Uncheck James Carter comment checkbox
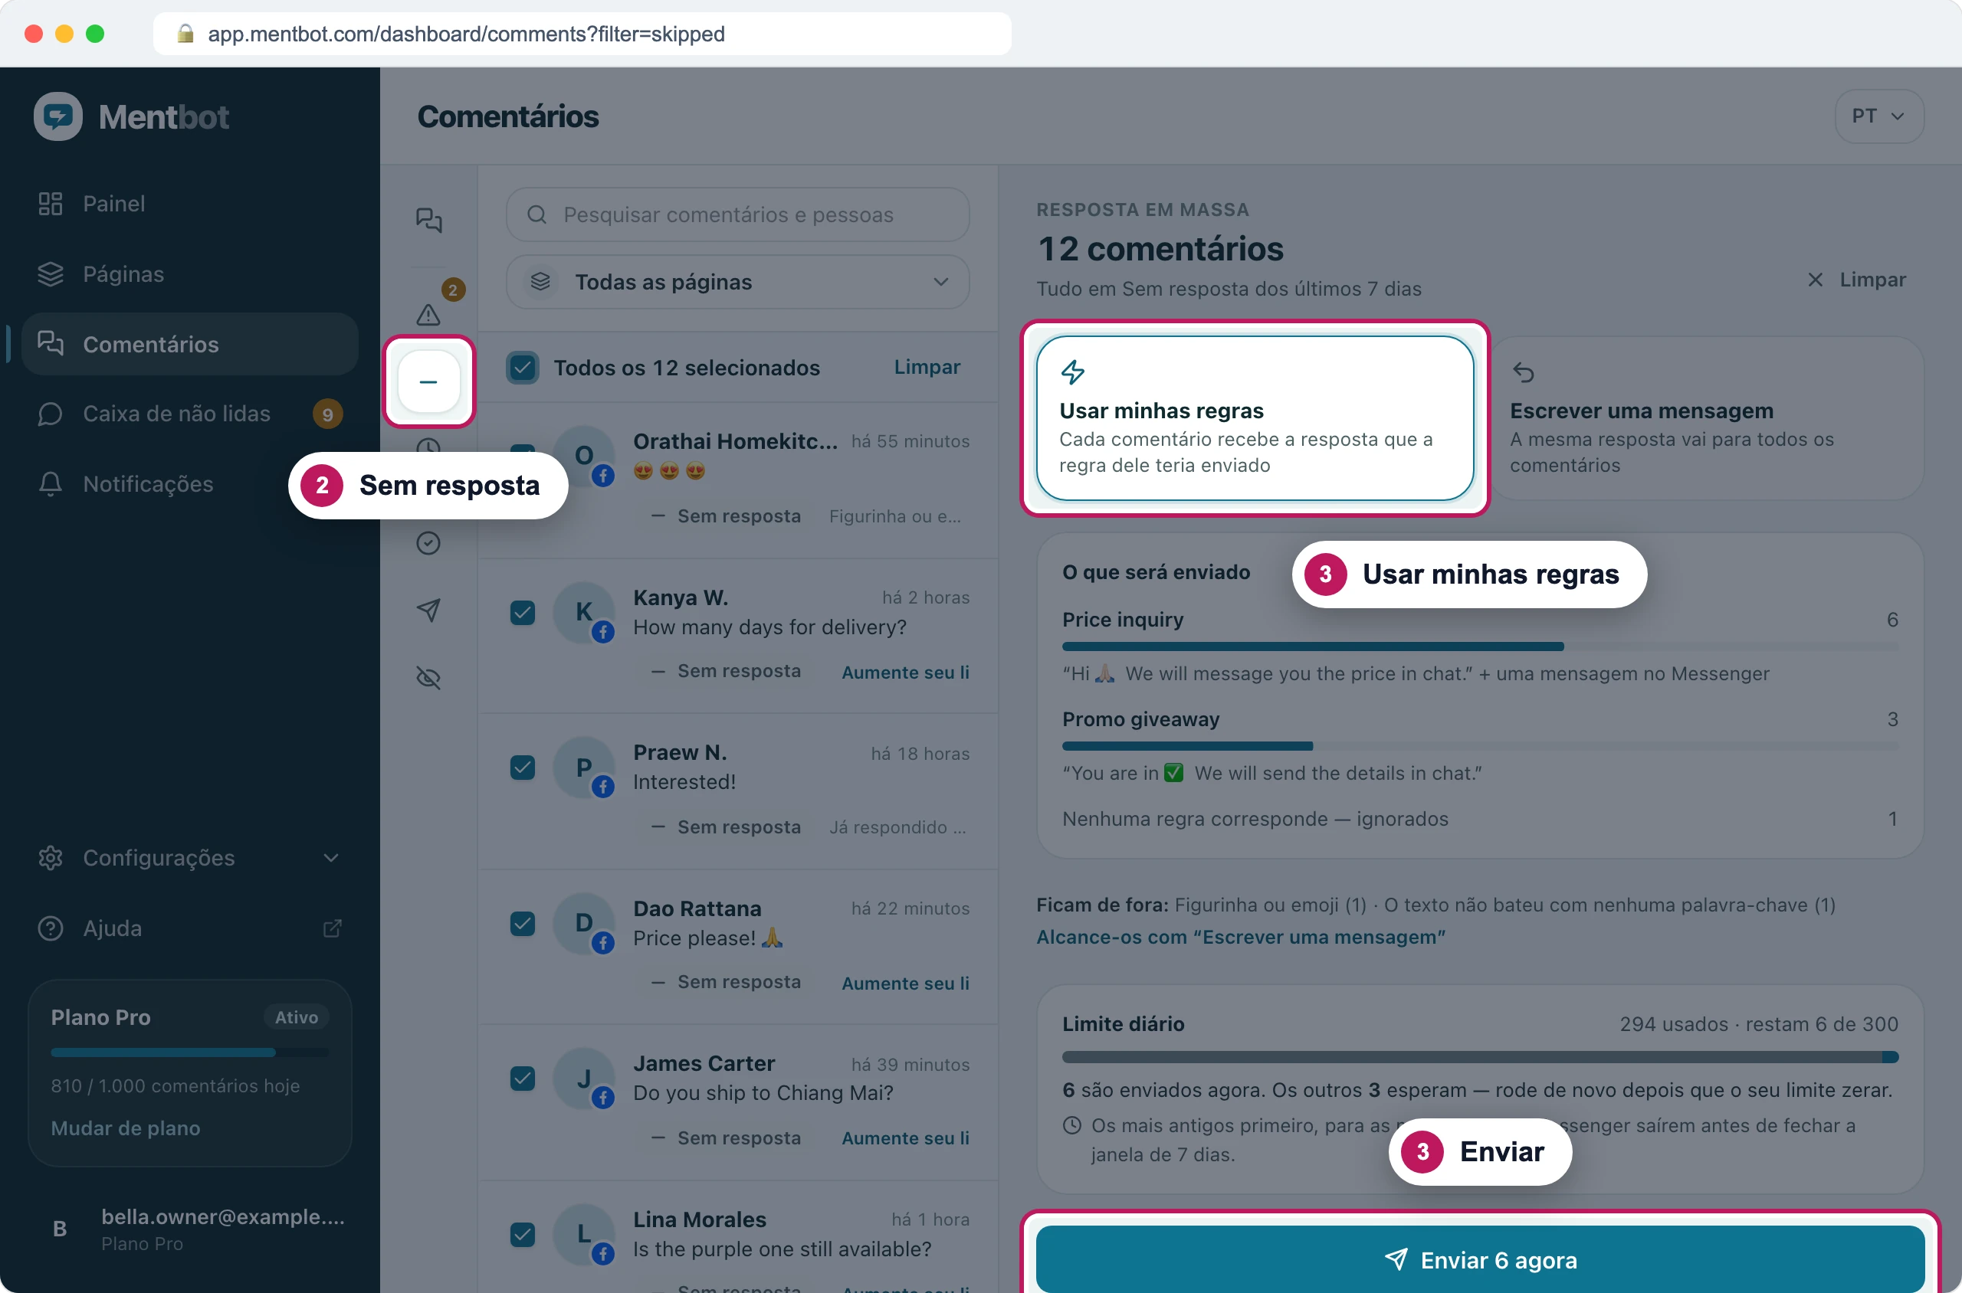The height and width of the screenshot is (1293, 1962). 522,1079
